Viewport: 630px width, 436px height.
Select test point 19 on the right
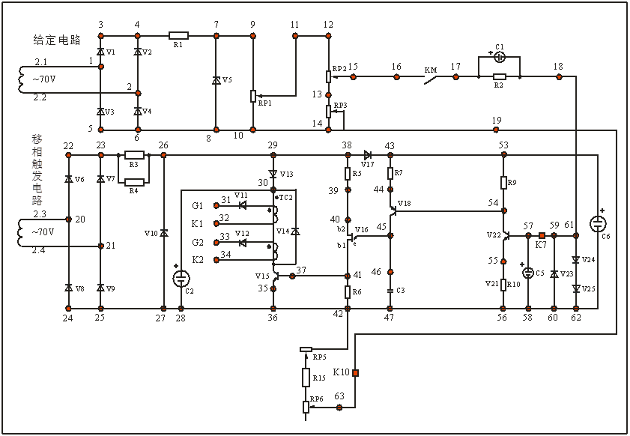[x=497, y=130]
